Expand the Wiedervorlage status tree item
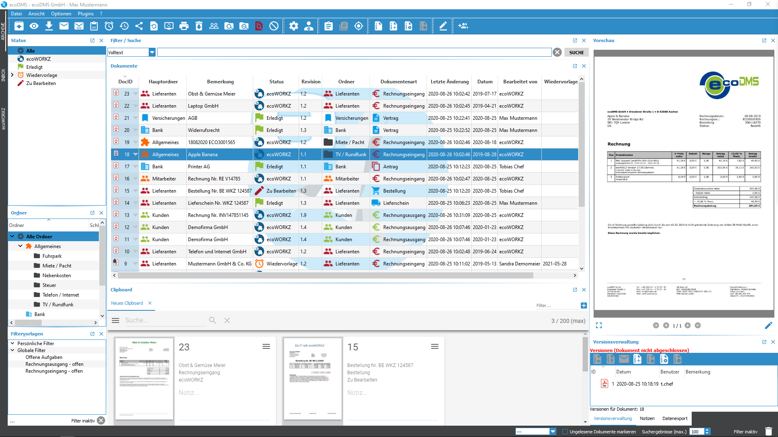Viewport: 778px width, 437px height. (x=12, y=75)
